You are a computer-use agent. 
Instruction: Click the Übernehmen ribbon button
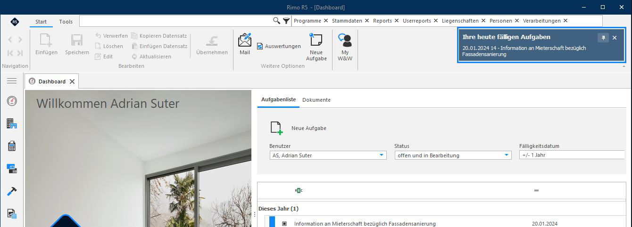[212, 44]
